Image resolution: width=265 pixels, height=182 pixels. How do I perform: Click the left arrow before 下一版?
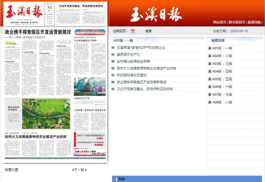point(73,170)
